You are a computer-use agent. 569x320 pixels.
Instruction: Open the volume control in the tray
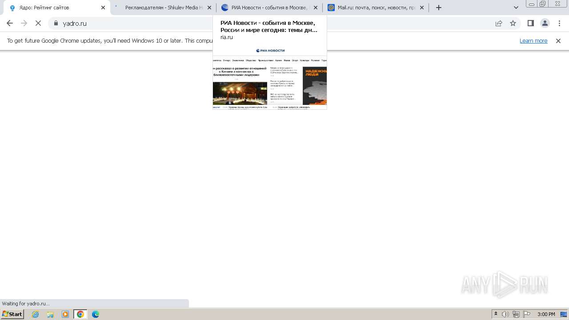pos(505,314)
